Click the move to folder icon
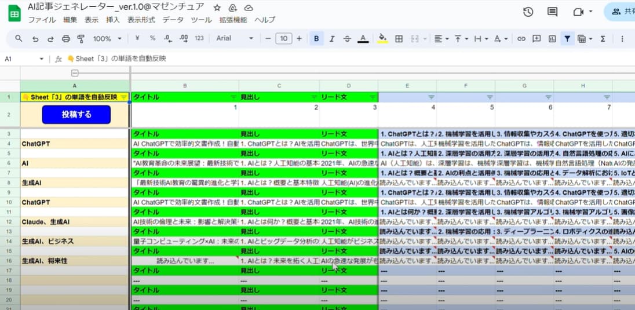 233,8
